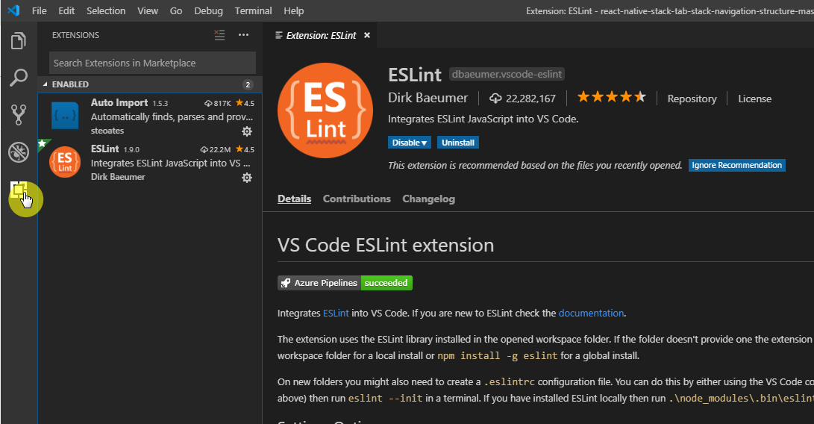Click the Azure Pipelines succeeded badge
Viewport: 814px width, 424px height.
(345, 283)
